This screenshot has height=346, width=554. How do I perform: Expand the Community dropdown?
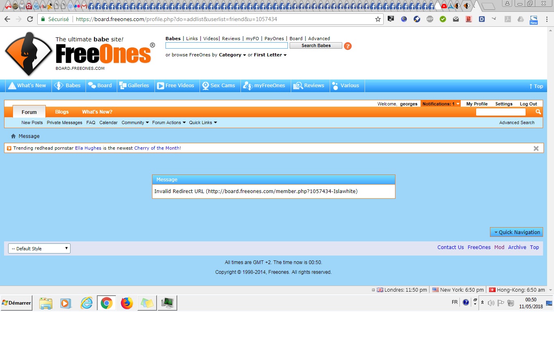pyautogui.click(x=135, y=122)
